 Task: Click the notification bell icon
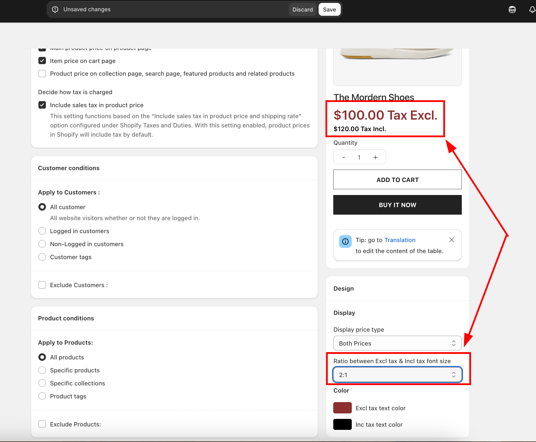[x=532, y=10]
